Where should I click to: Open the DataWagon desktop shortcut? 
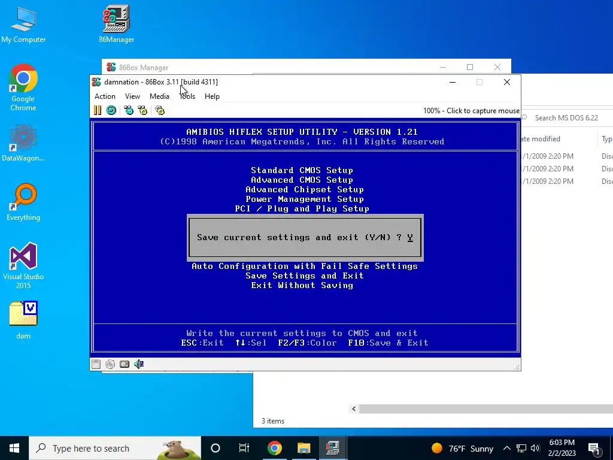(x=23, y=143)
